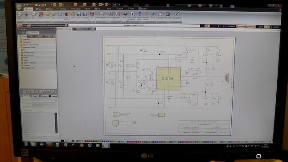Select the speaker symbol on the schematic

coord(227,78)
